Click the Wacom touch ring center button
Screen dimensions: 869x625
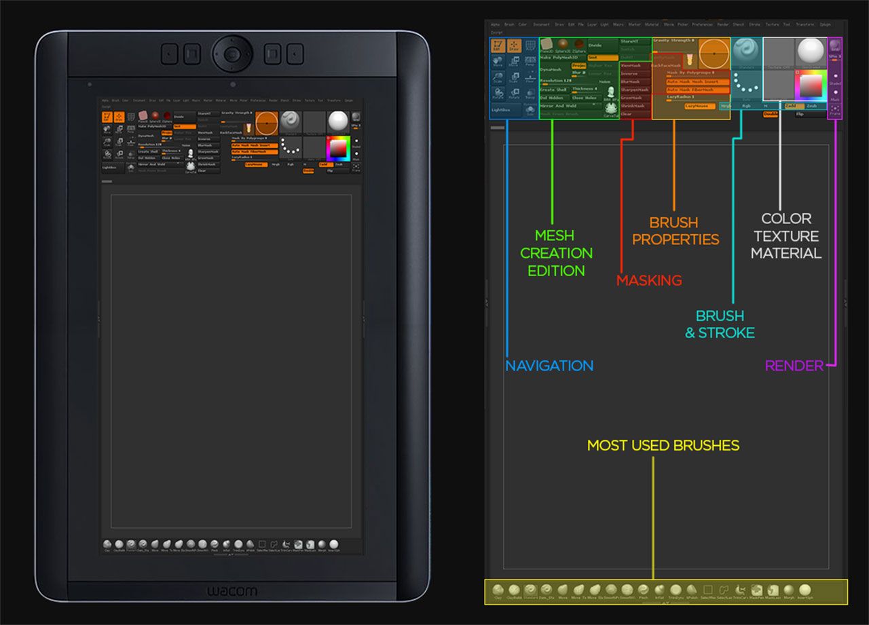[232, 54]
